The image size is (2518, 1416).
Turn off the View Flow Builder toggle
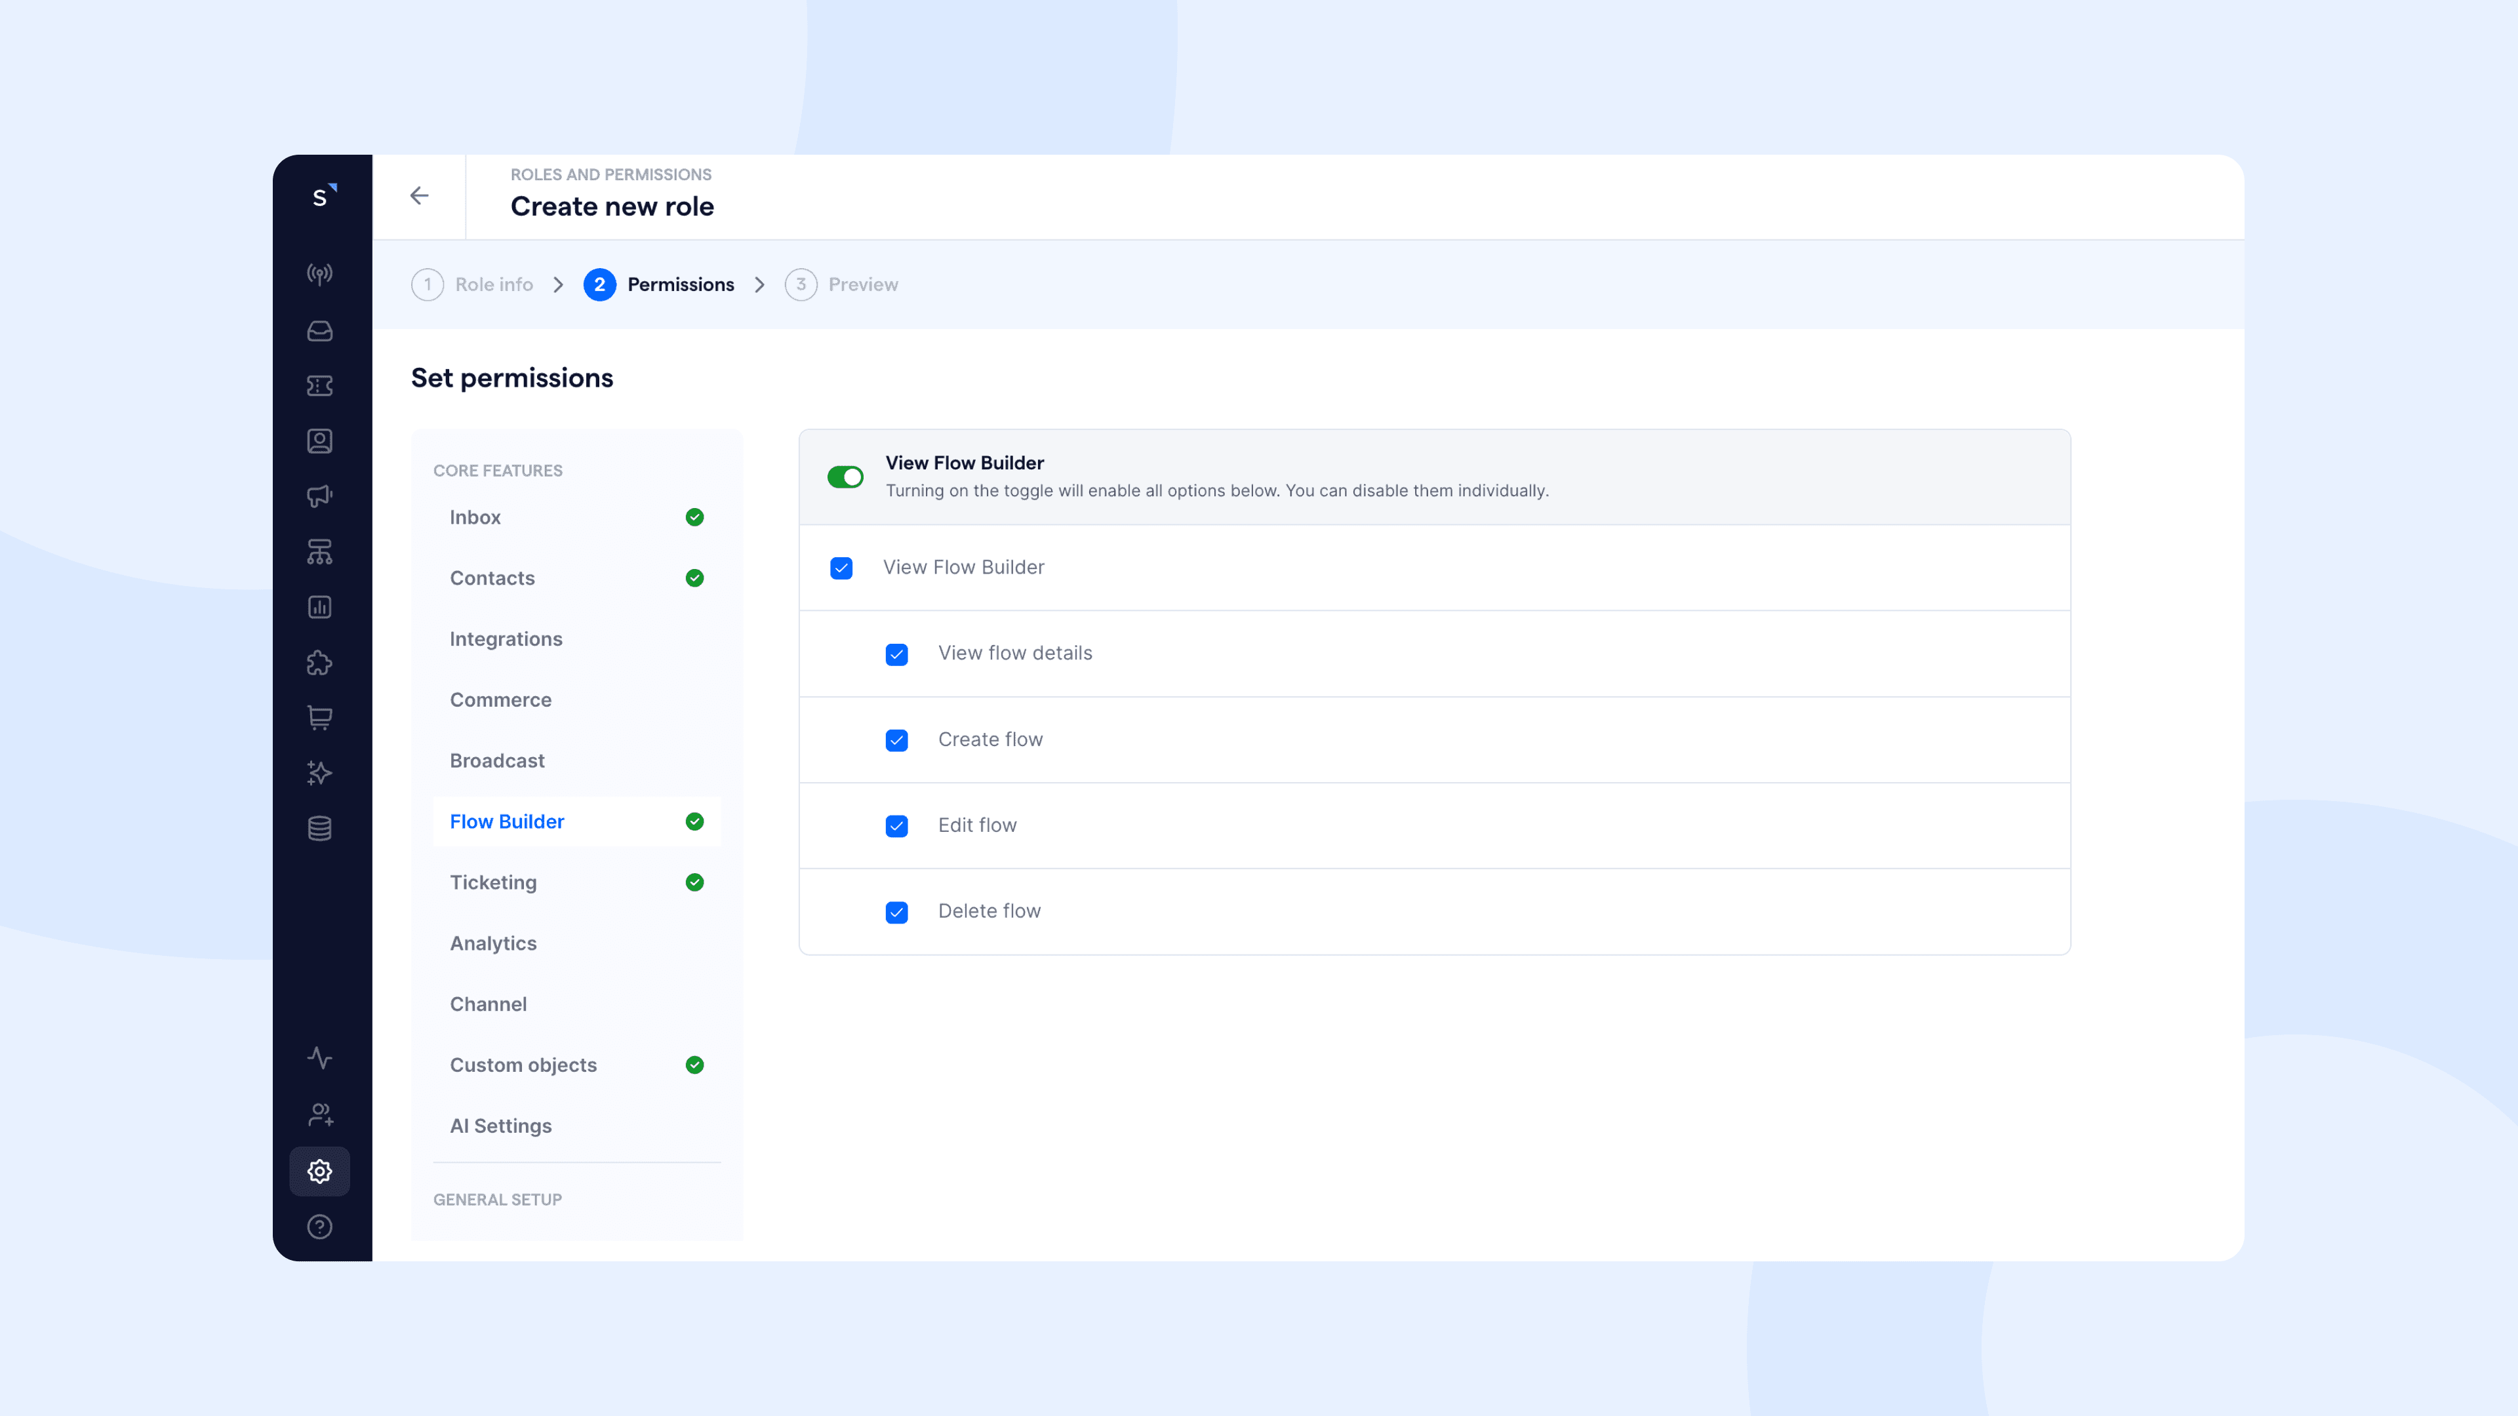[x=845, y=477]
